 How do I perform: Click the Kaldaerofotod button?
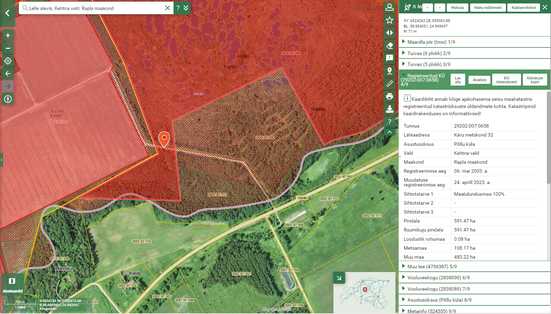pyautogui.click(x=523, y=8)
